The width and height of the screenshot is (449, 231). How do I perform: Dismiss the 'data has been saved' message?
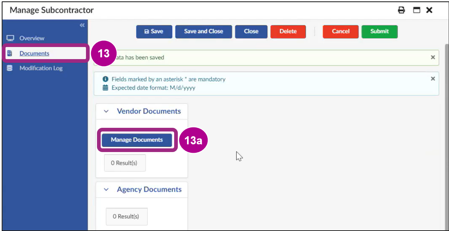(433, 57)
